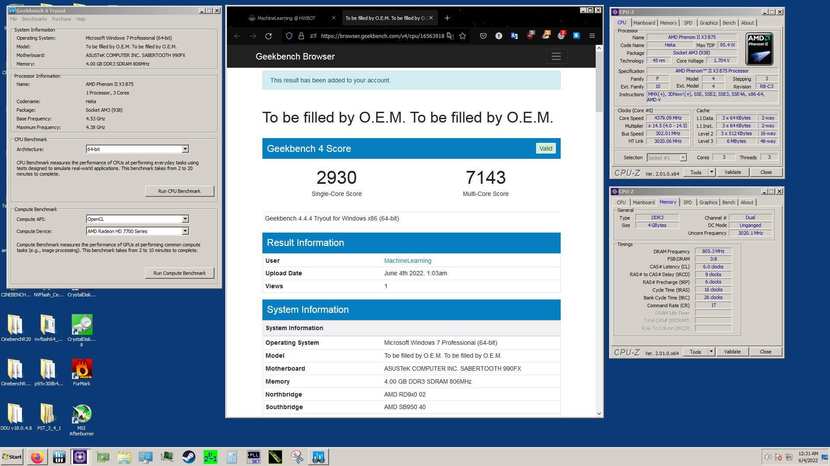Open Geekbench taskbar button

pyautogui.click(x=318, y=457)
